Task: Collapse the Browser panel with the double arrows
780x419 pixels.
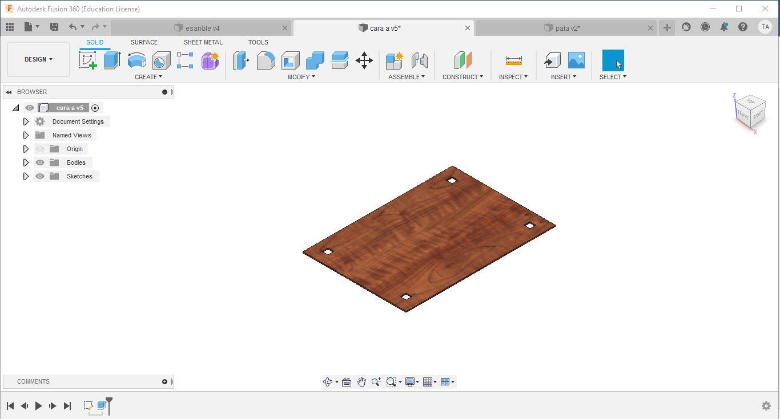Action: (x=9, y=92)
